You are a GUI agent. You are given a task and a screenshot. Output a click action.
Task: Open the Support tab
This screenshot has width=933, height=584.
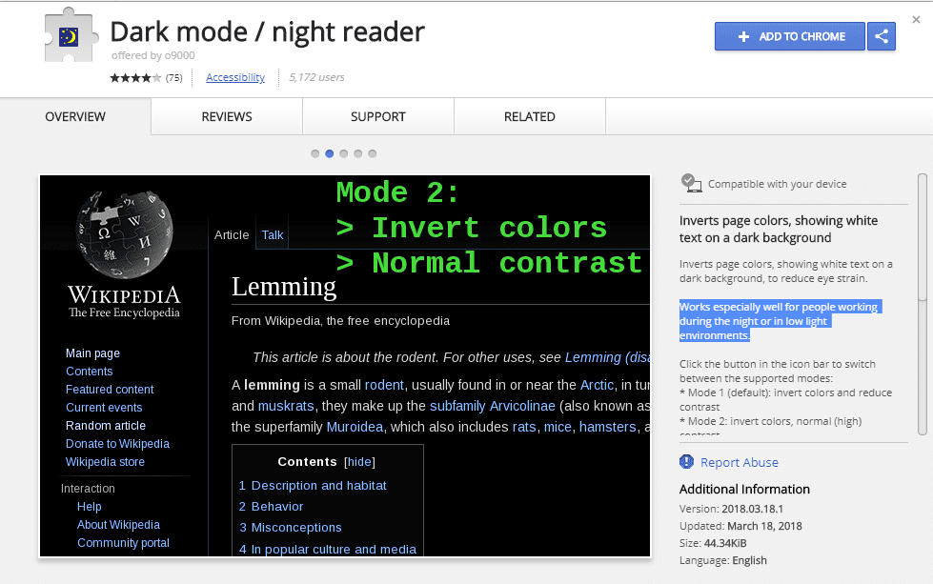377,116
